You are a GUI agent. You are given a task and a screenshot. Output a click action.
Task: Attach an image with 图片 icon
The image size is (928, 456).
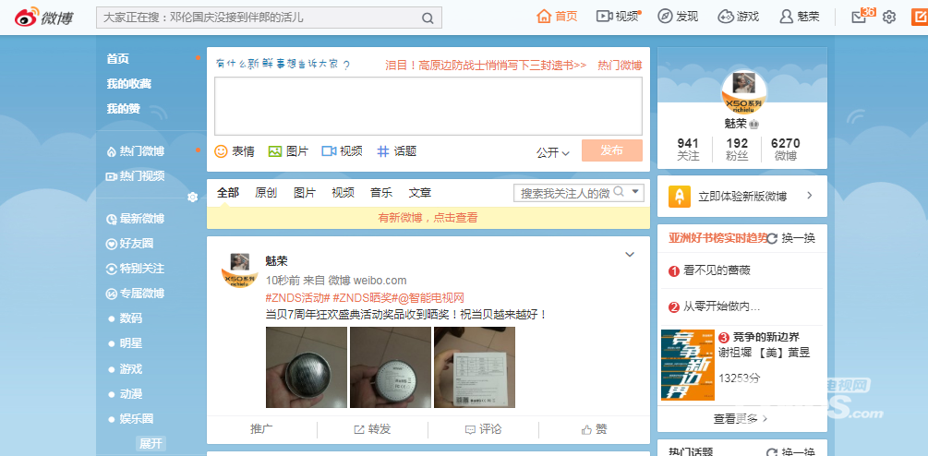click(x=288, y=151)
